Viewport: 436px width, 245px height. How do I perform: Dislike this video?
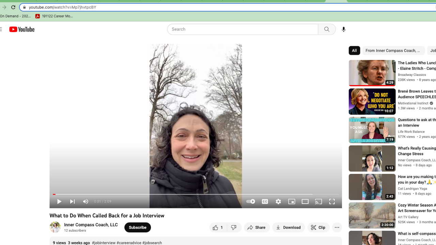[x=234, y=227]
